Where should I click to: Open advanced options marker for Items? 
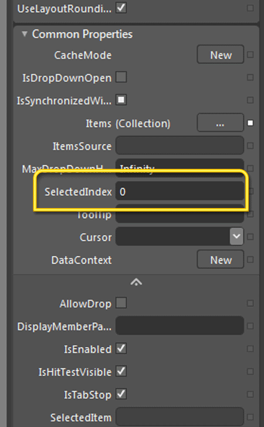pyautogui.click(x=250, y=123)
